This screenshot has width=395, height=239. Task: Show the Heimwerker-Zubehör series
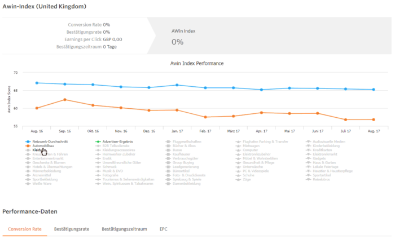tap(115, 154)
